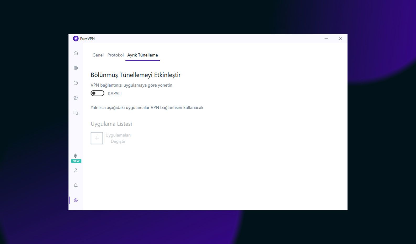Image resolution: width=416 pixels, height=244 pixels.
Task: Open the shield icon marked NEW
Action: coord(76,156)
